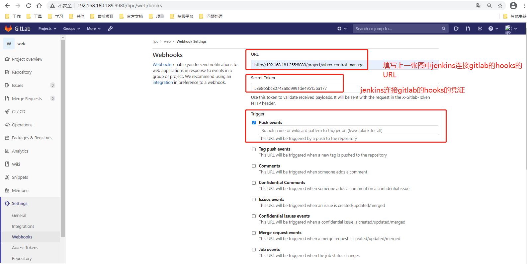Expand the More dropdown
Viewport: 527px width, 264px height.
(x=94, y=29)
